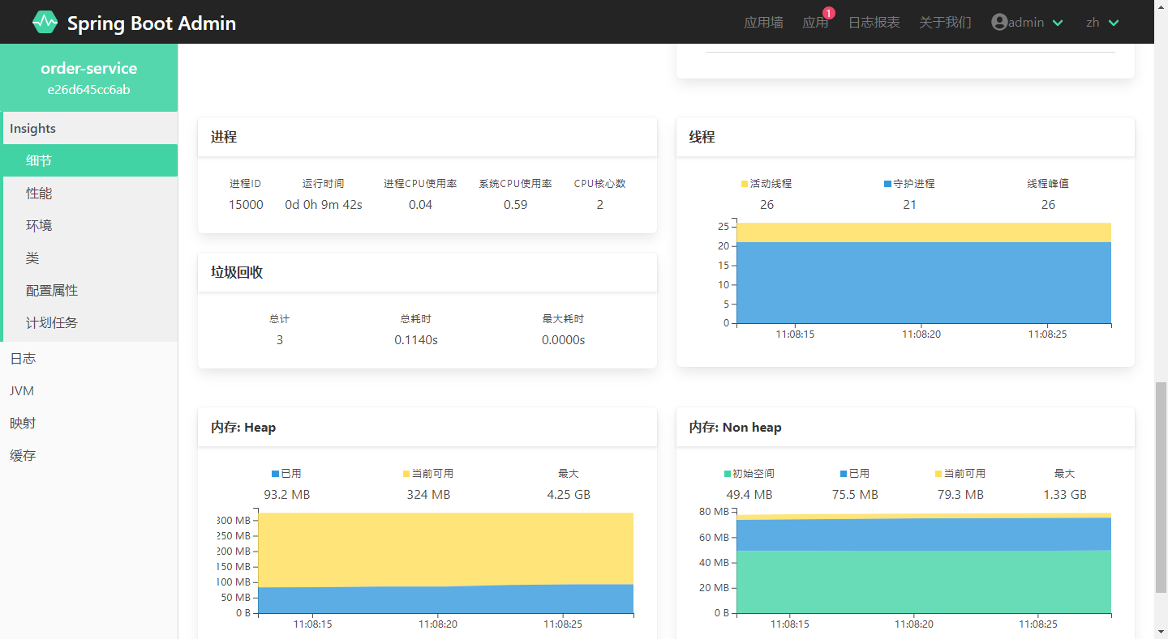Click the GC total time 0.1140s
The image size is (1168, 639).
tap(416, 340)
